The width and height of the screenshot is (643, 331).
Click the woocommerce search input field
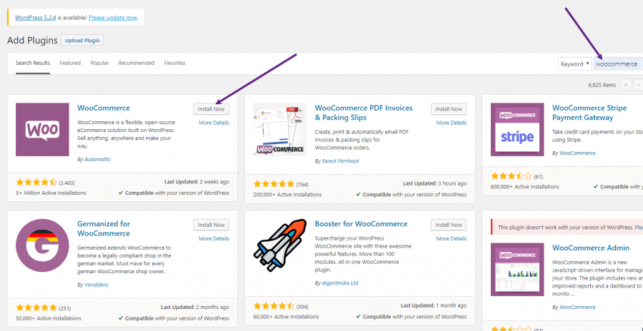pos(617,63)
